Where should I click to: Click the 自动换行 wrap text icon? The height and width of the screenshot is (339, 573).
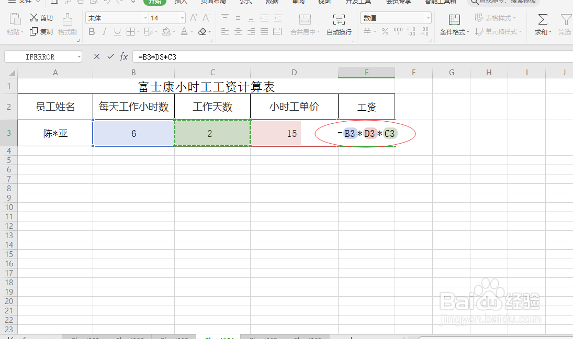339,25
